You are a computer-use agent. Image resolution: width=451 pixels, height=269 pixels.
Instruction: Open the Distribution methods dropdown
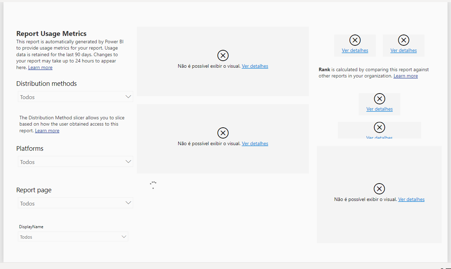75,97
